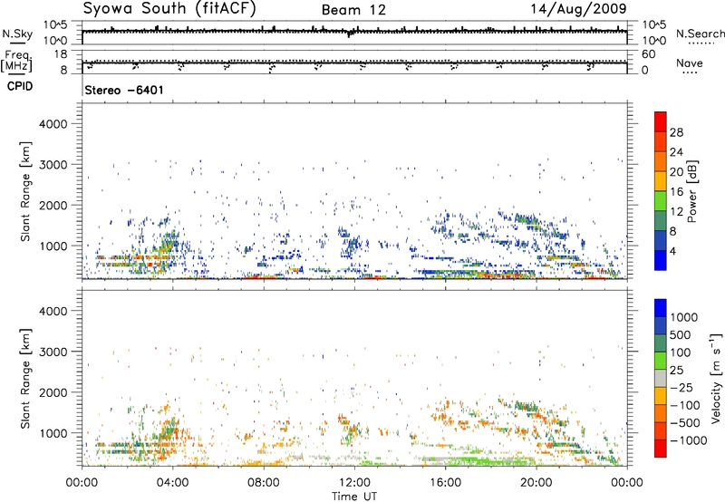Click the 'Velocity [m s-1]' color bar label
725x502 pixels.
point(716,378)
